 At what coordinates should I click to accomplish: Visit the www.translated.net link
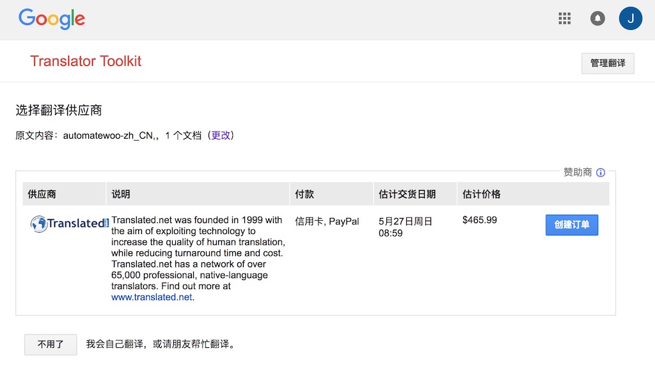point(152,297)
